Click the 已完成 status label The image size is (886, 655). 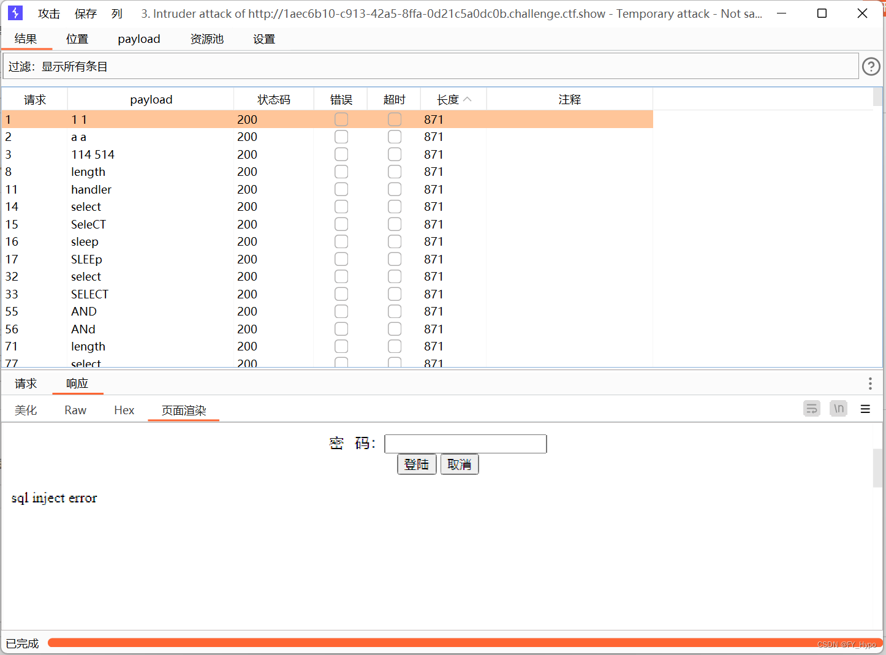(x=23, y=643)
